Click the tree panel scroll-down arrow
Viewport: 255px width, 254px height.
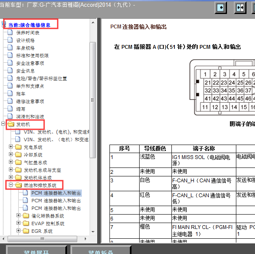93,232
